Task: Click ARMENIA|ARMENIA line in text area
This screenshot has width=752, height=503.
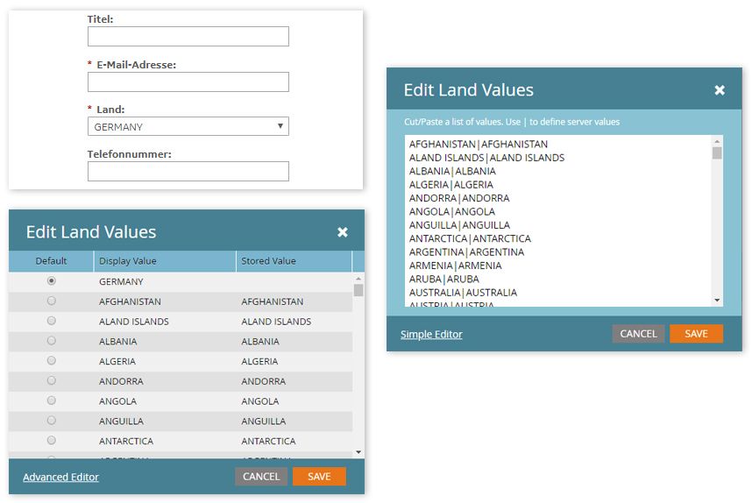Action: pyautogui.click(x=455, y=265)
